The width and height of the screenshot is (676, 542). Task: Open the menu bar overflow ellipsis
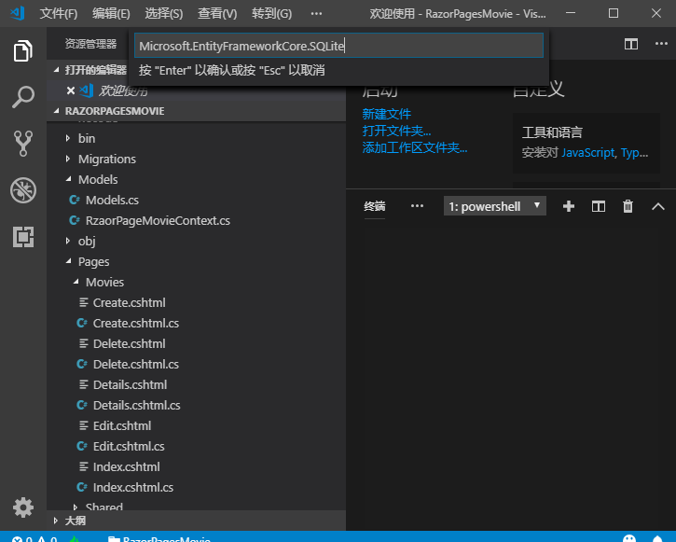click(316, 14)
